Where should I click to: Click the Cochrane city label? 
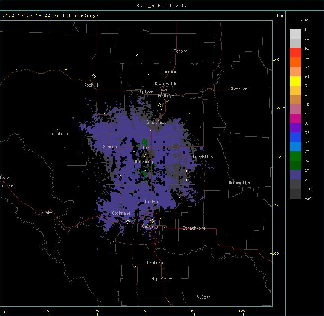coord(121,213)
